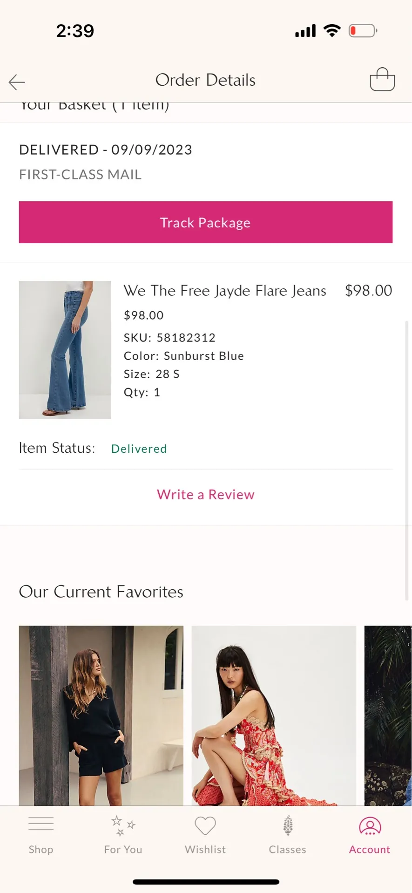
Task: Select the Shop hamburger icon
Action: click(x=41, y=824)
